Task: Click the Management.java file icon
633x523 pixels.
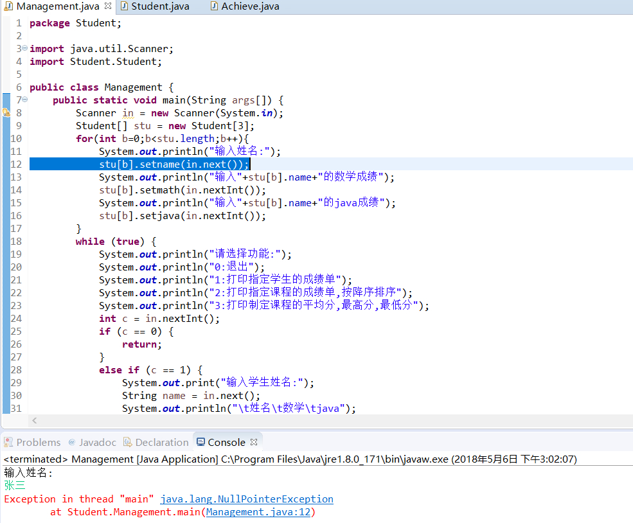Action: tap(8, 6)
